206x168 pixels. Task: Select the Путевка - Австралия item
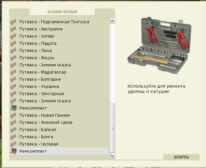click(x=59, y=29)
